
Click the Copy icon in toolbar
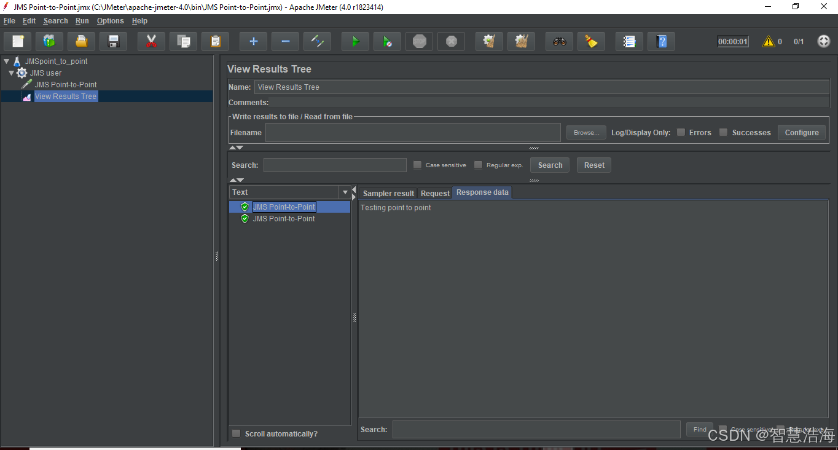(184, 41)
